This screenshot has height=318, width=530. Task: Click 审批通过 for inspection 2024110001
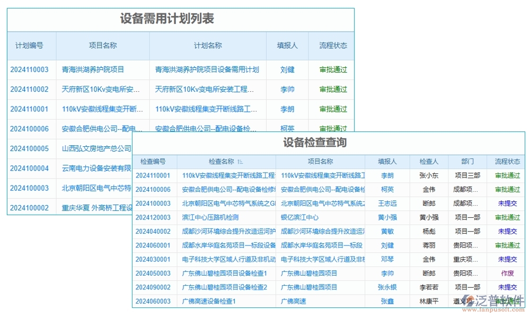[506, 174]
